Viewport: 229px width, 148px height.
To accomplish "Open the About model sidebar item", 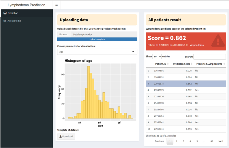I will [27, 21].
